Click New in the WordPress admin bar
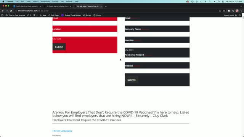Viewport: 244px width, 137px height. pyautogui.click(x=43, y=15)
